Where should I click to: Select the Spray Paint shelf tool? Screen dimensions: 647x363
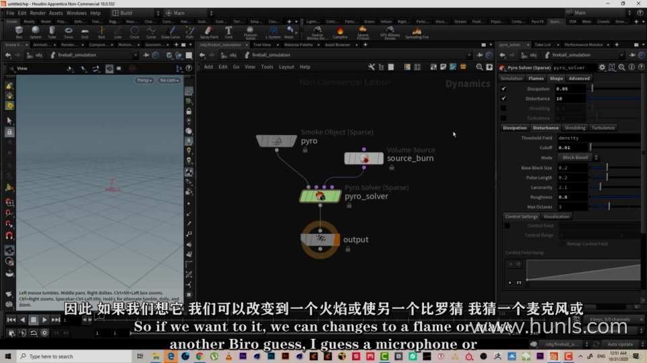209,32
